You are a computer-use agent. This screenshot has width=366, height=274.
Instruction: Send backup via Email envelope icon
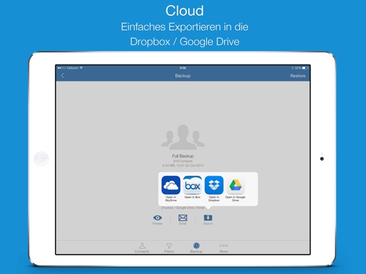[x=183, y=218]
